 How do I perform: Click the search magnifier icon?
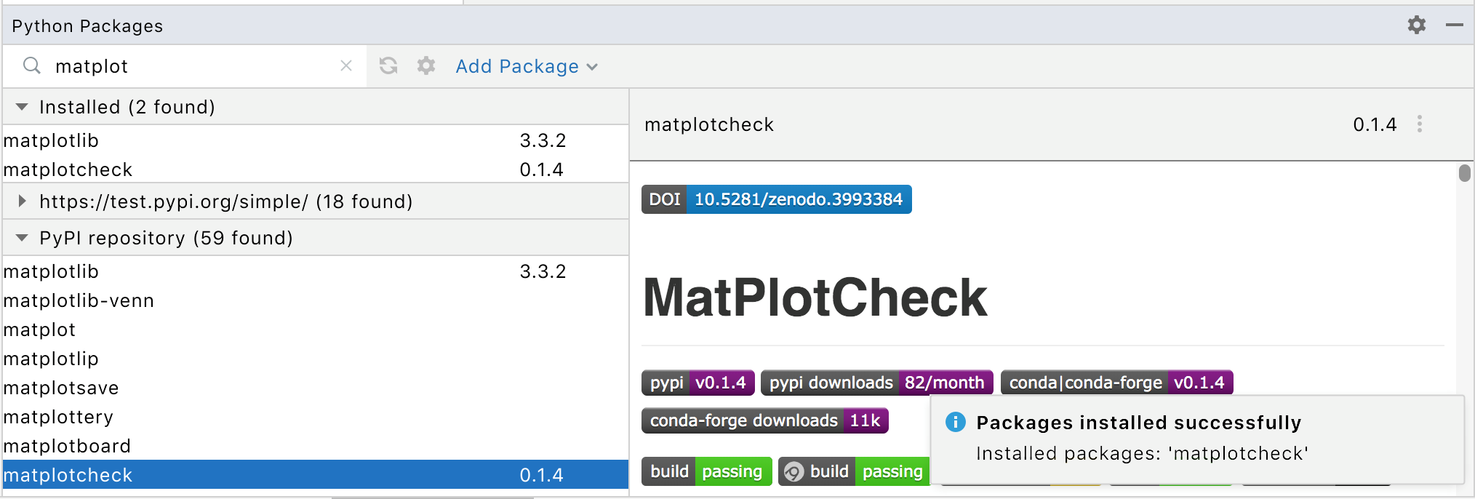31,66
